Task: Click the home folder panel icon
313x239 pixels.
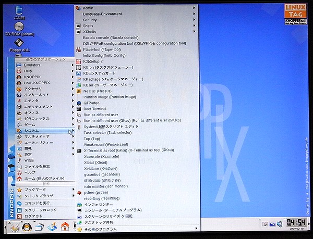Action: (65, 227)
